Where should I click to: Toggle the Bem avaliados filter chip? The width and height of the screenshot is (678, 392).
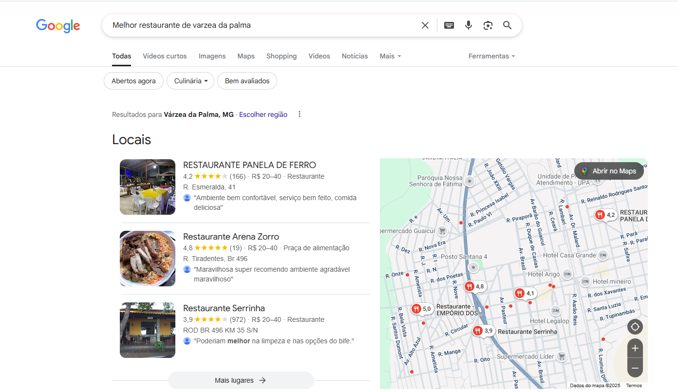coord(247,81)
